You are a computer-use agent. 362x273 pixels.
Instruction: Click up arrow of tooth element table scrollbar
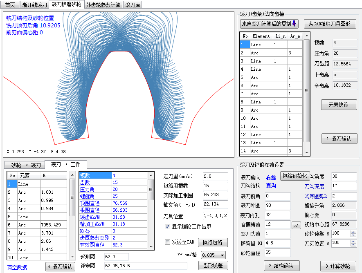(x=307, y=36)
